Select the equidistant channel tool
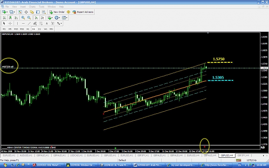This screenshot has height=168, width=269. (35, 23)
